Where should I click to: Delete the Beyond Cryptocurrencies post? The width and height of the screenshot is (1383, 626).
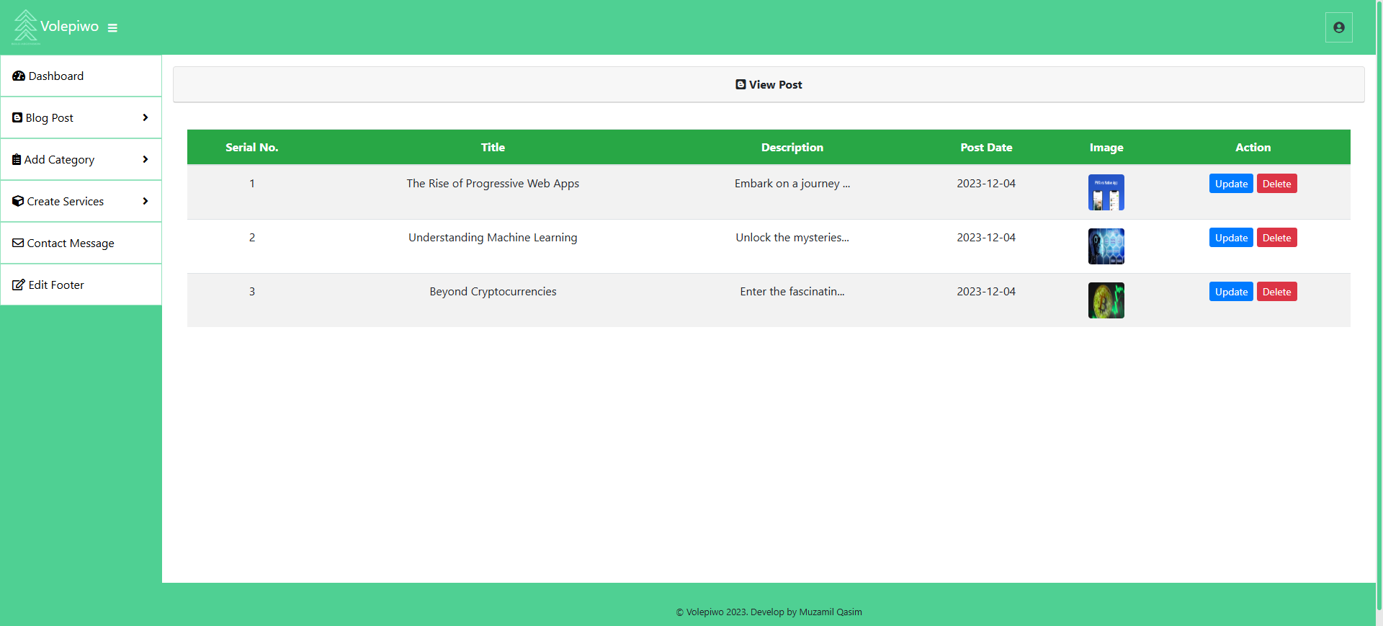(x=1276, y=292)
